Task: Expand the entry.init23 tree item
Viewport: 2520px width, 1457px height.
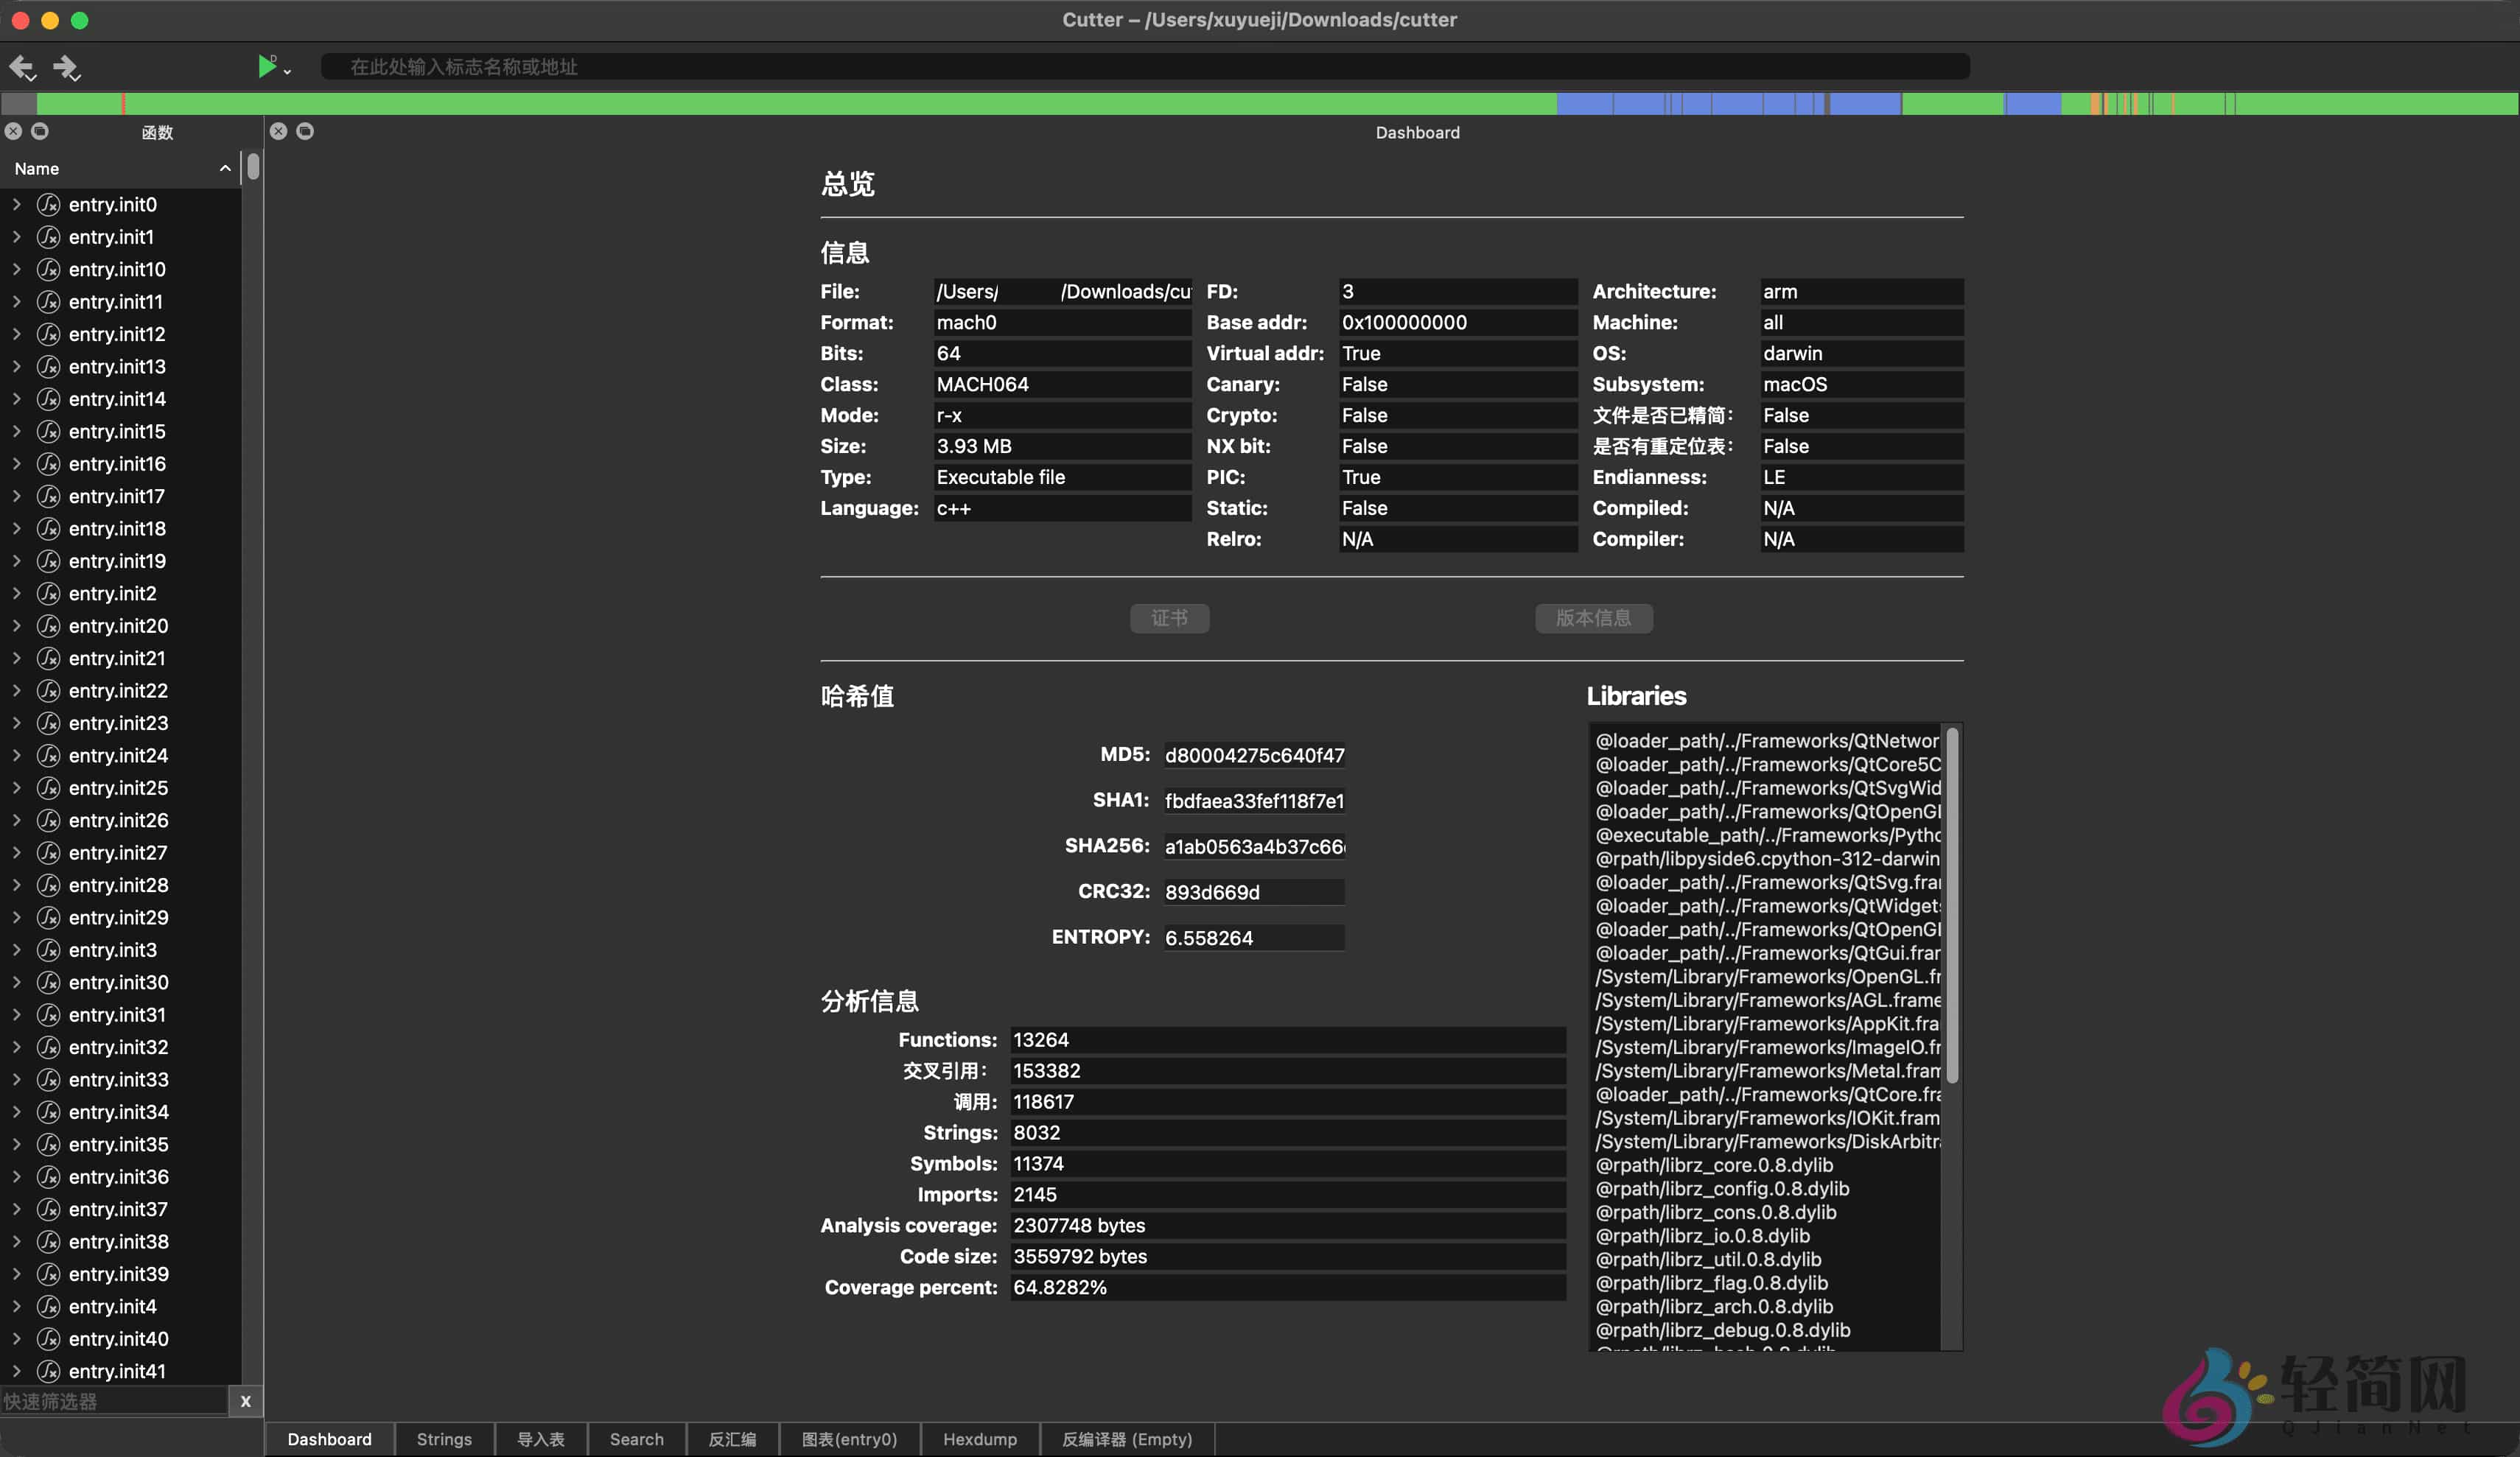Action: pyautogui.click(x=17, y=723)
